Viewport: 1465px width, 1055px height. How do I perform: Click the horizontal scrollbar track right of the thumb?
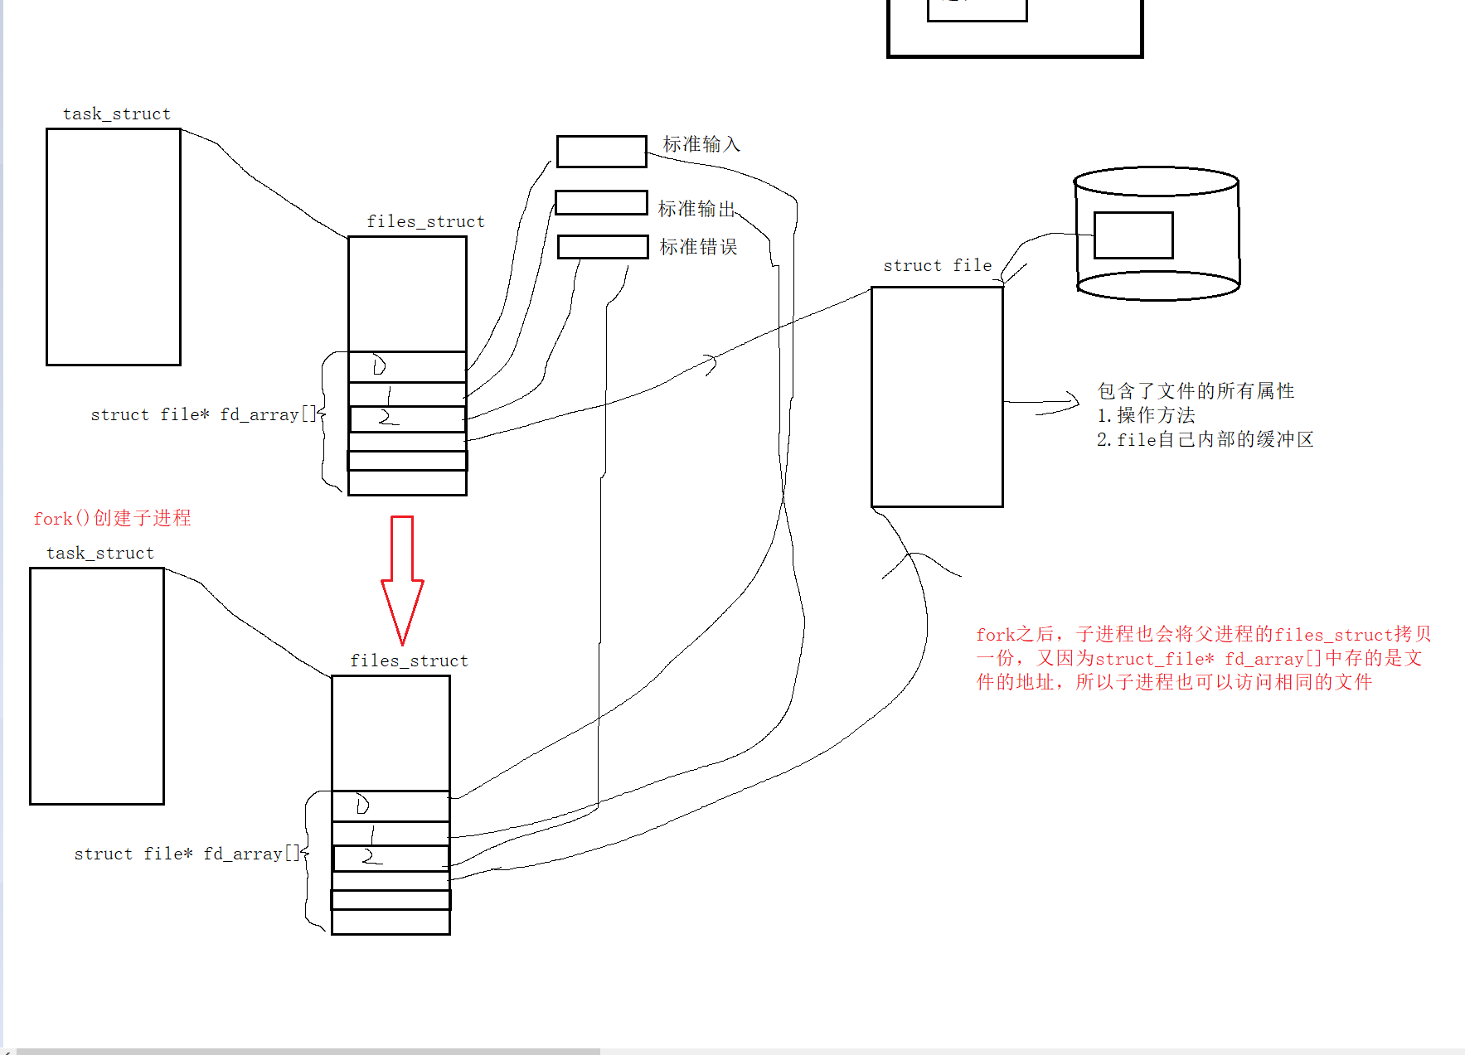(1032, 1051)
